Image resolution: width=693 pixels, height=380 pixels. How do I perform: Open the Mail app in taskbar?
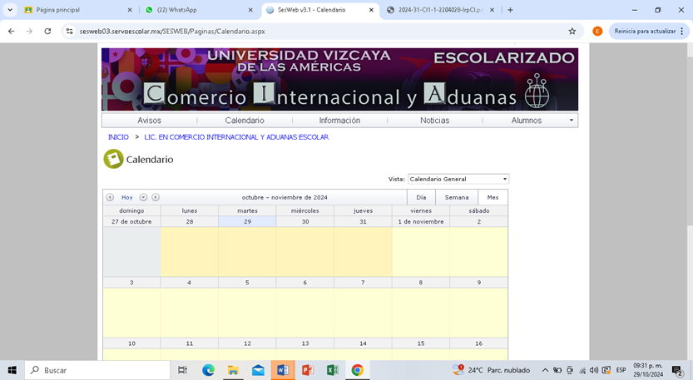[x=258, y=370]
